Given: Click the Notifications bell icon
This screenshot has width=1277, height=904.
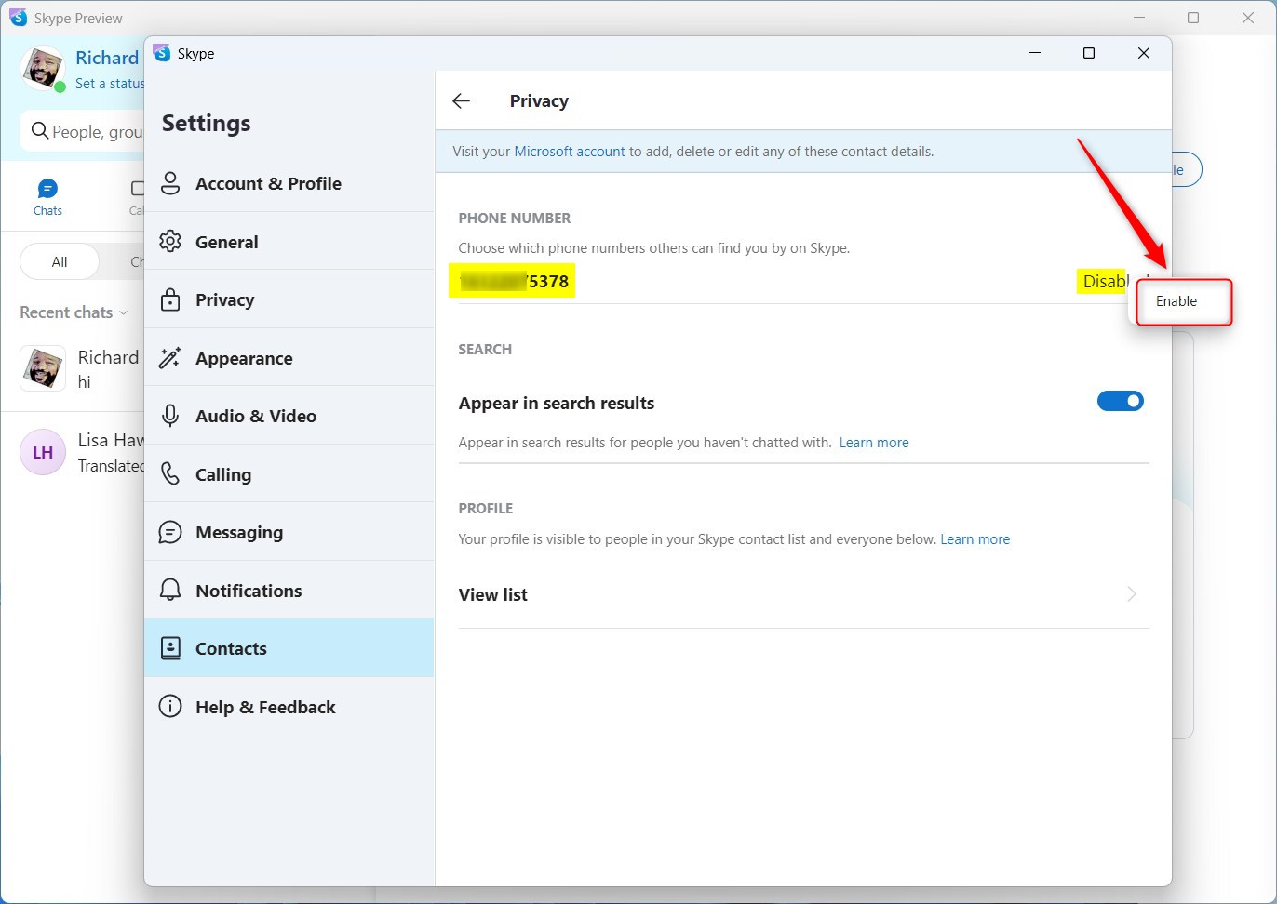Looking at the screenshot, I should pyautogui.click(x=170, y=591).
